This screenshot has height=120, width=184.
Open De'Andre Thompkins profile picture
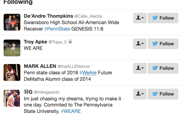pos(12,22)
